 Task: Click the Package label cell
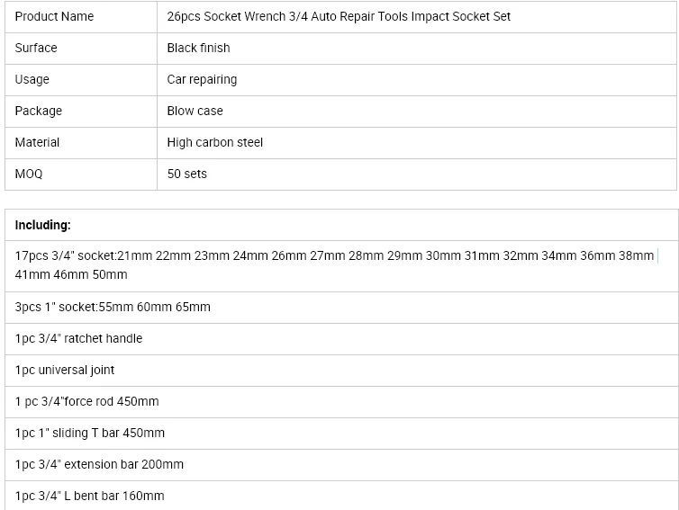81,112
